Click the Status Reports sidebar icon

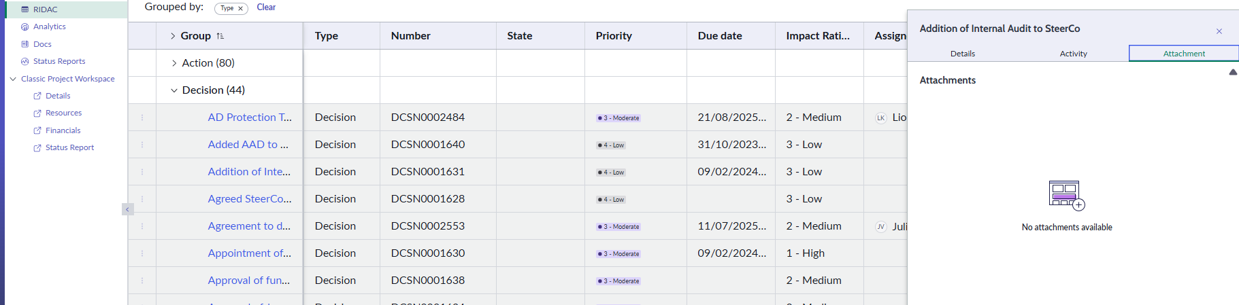[25, 61]
